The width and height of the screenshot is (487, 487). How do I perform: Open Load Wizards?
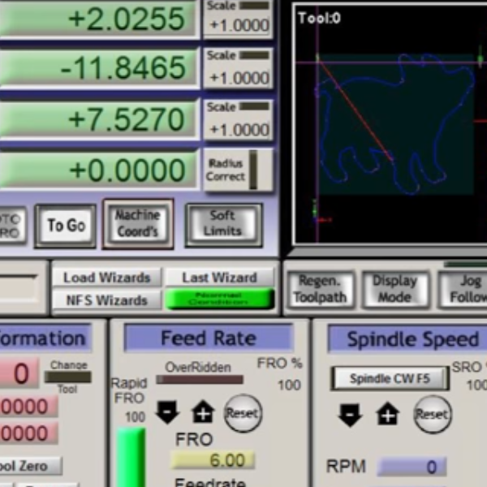click(107, 278)
